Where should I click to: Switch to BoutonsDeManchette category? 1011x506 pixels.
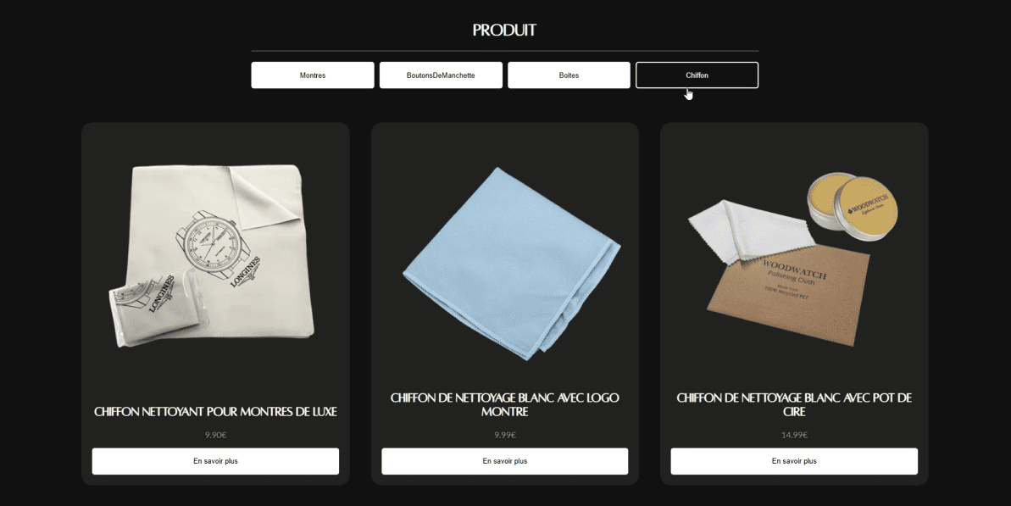[441, 75]
